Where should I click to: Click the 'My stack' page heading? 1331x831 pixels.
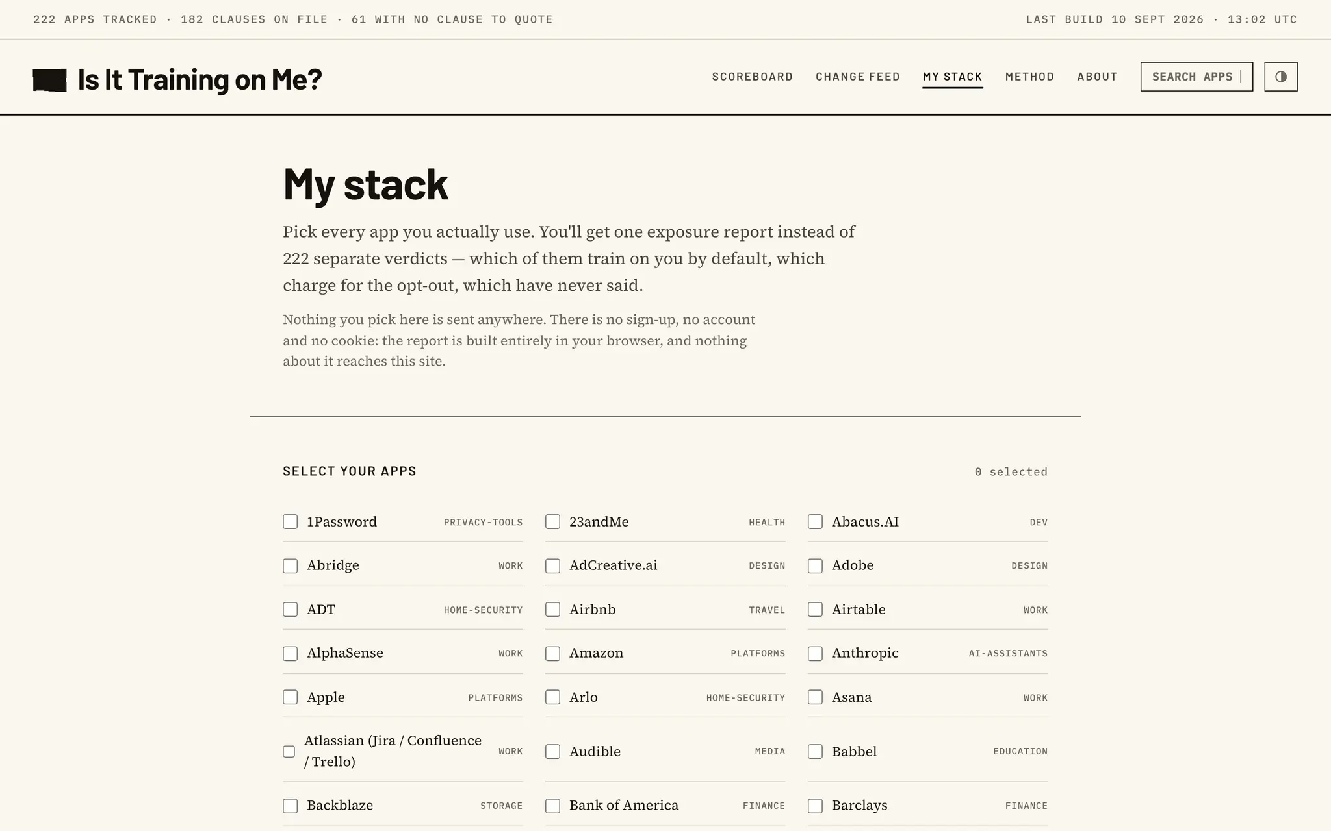366,184
